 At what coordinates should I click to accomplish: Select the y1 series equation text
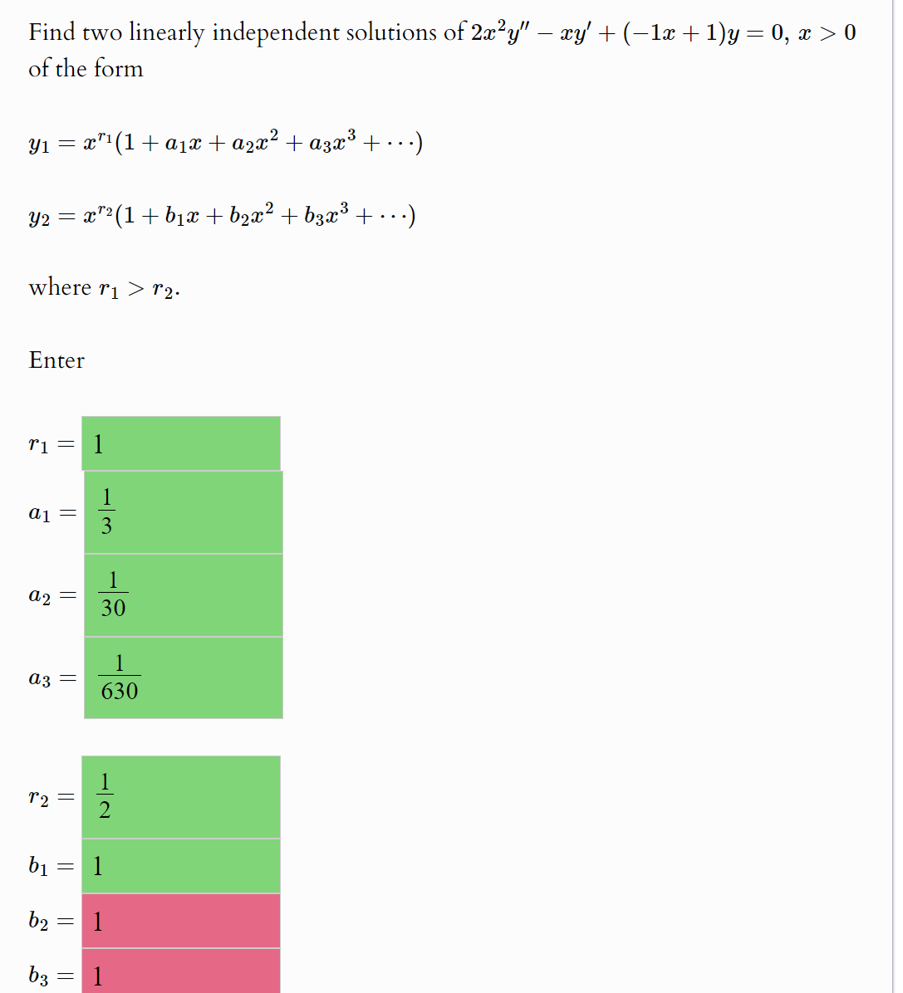click(224, 141)
